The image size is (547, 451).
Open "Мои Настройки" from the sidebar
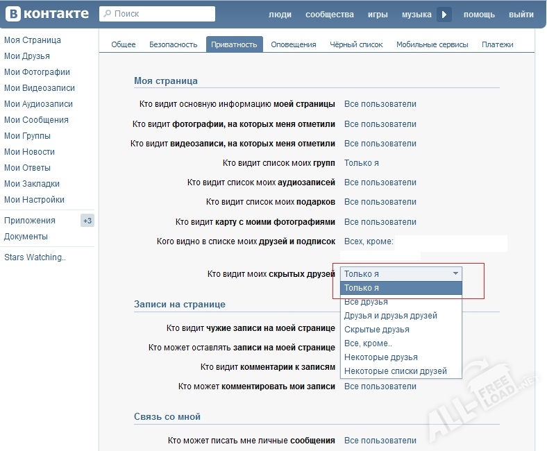(x=34, y=200)
